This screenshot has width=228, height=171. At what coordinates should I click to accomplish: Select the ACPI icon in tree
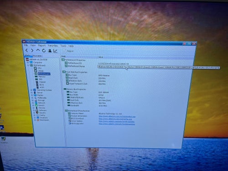point(38,88)
